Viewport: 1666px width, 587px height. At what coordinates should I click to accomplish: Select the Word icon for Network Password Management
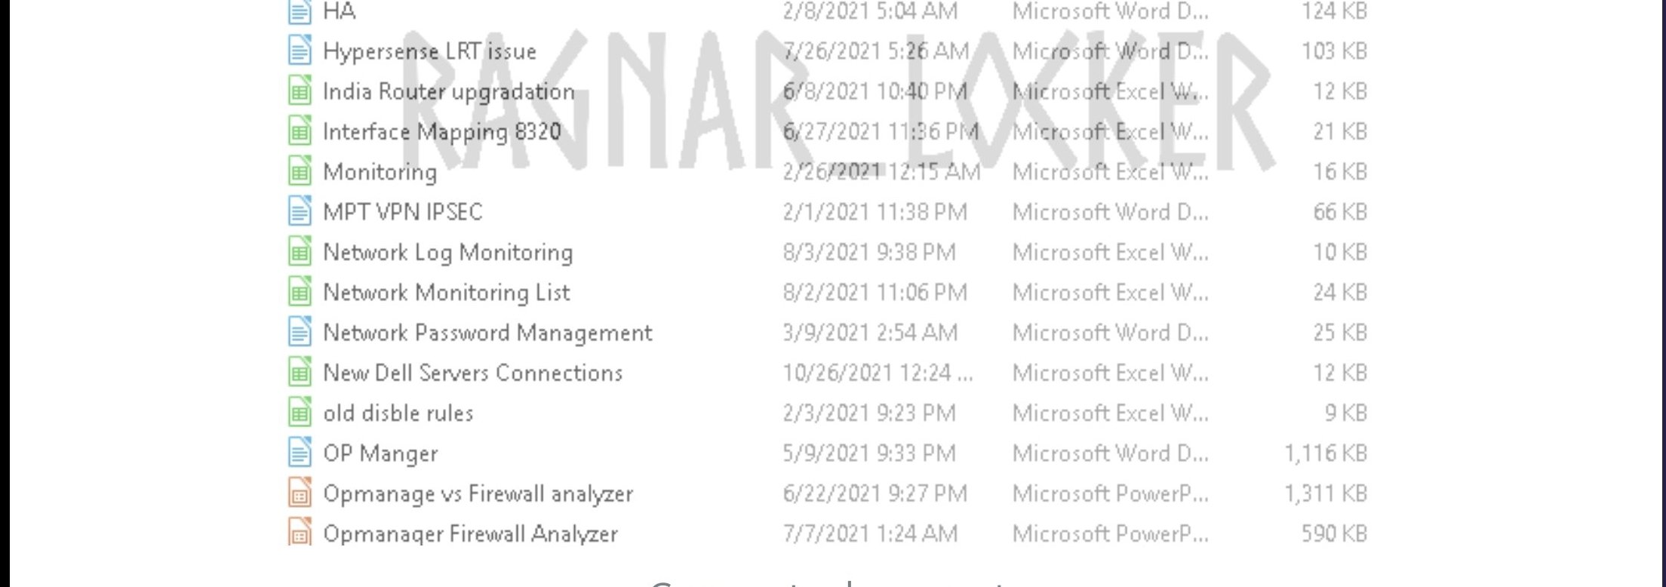pos(300,333)
